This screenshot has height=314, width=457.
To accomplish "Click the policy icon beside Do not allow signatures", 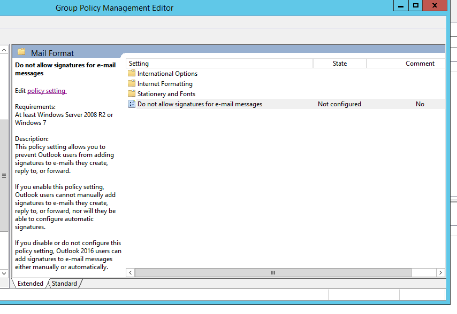I will [132, 104].
